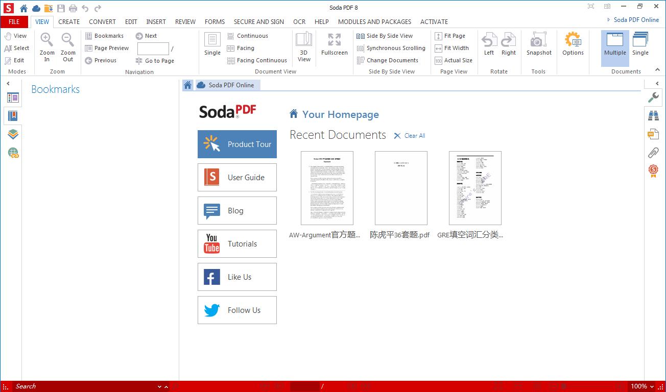666x392 pixels.
Task: Open the globe link sidebar panel icon
Action: 13,153
